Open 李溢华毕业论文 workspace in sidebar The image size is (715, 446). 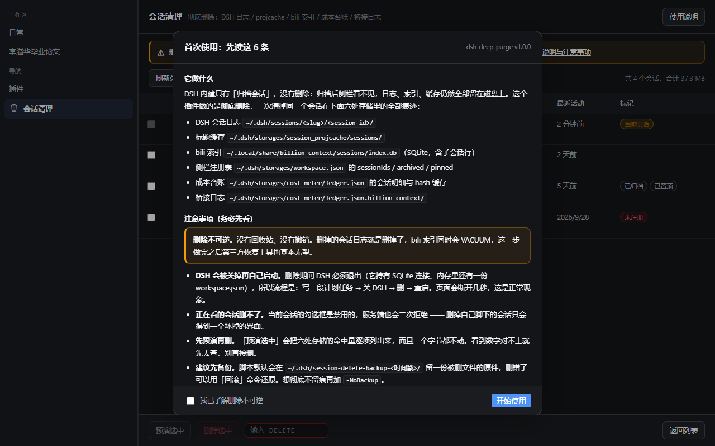35,51
